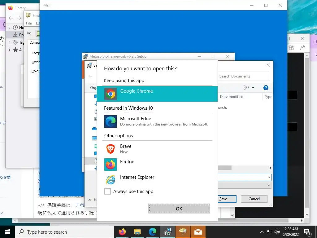Open network status tray icon
Viewport: 317px width, 238px height.
[270, 232]
